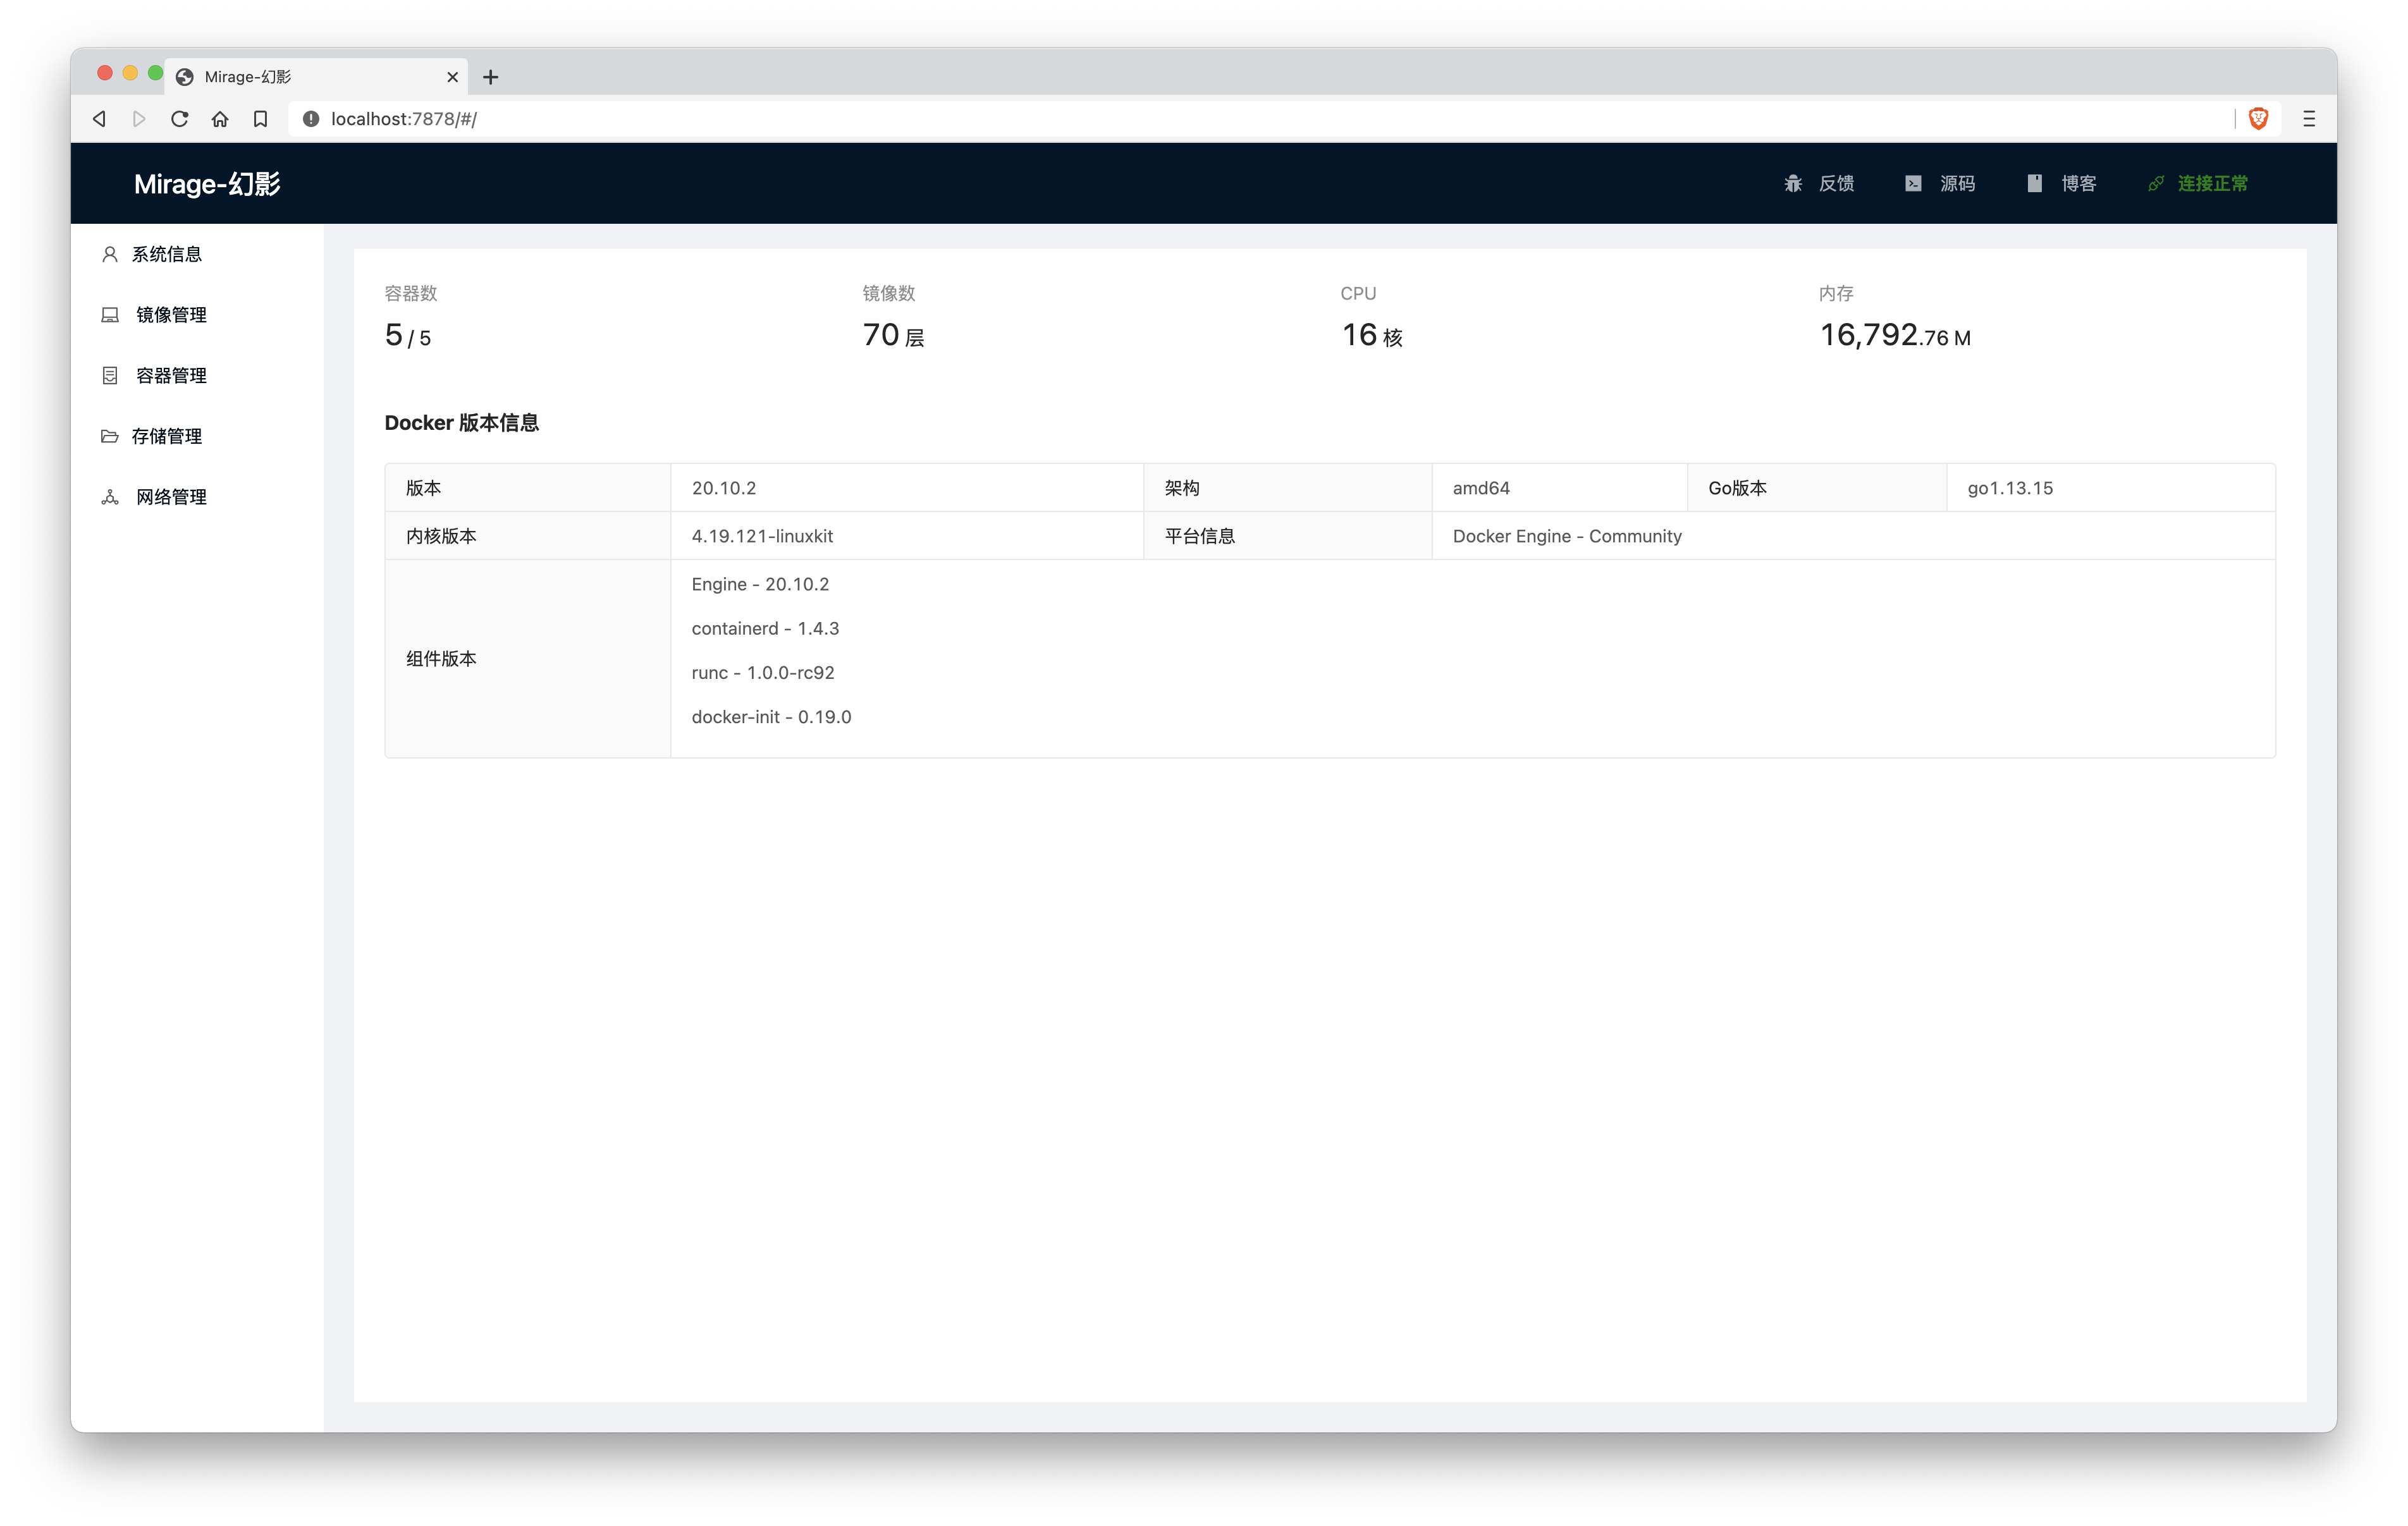The image size is (2408, 1526).
Task: Click the link icon beside 连接正常
Action: click(2156, 183)
